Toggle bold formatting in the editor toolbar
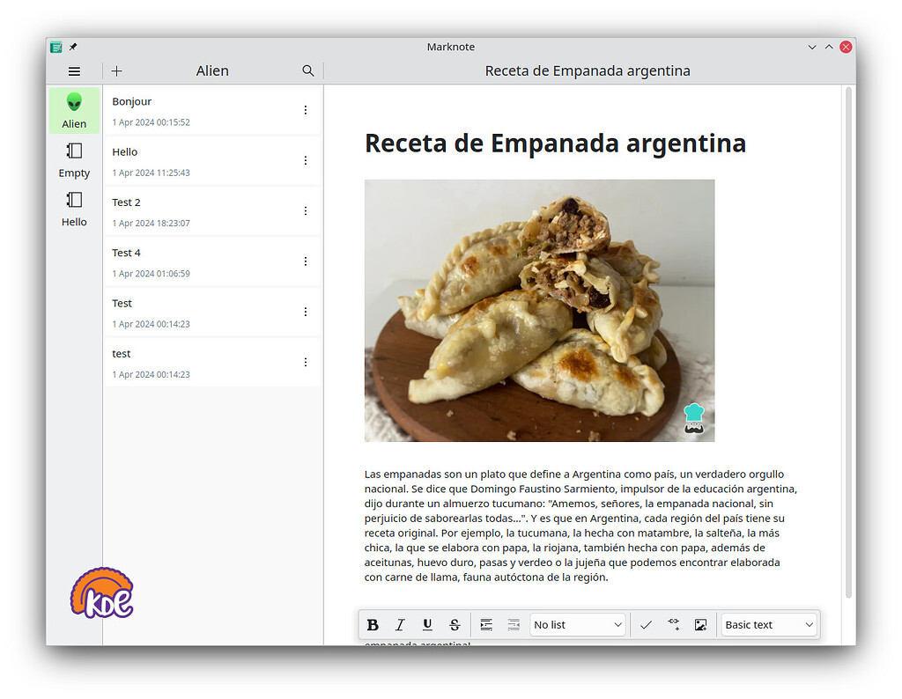 [373, 625]
